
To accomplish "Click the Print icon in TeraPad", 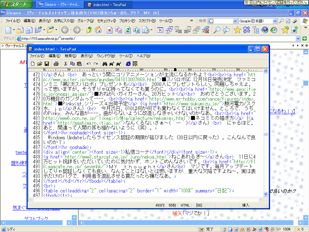I will pyautogui.click(x=56, y=64).
